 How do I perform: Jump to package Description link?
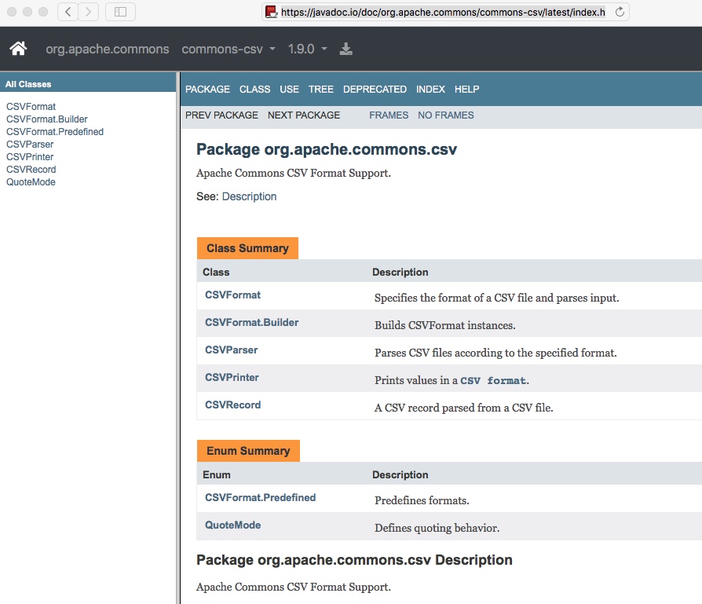pos(250,196)
